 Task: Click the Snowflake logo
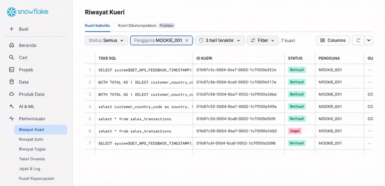pyautogui.click(x=27, y=11)
